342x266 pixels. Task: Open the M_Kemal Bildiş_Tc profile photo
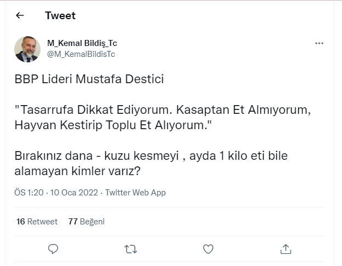pyautogui.click(x=27, y=49)
